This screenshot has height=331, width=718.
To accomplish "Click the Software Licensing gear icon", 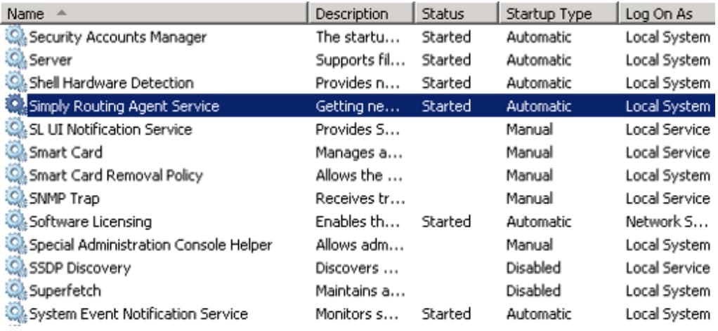I will click(14, 222).
